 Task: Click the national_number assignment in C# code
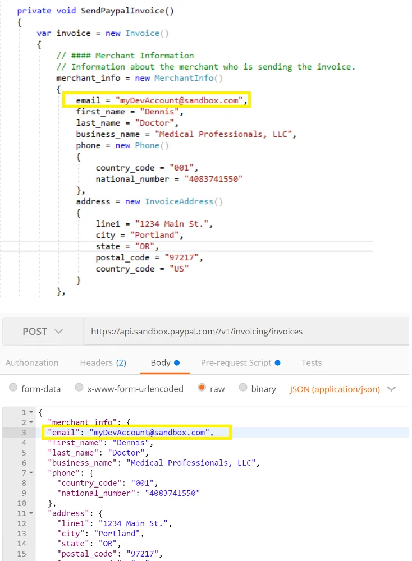point(169,179)
